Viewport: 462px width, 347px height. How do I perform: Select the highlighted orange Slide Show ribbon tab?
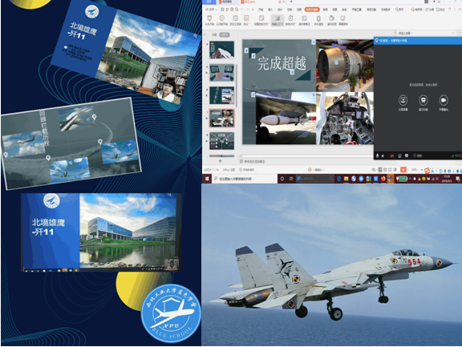pos(312,10)
